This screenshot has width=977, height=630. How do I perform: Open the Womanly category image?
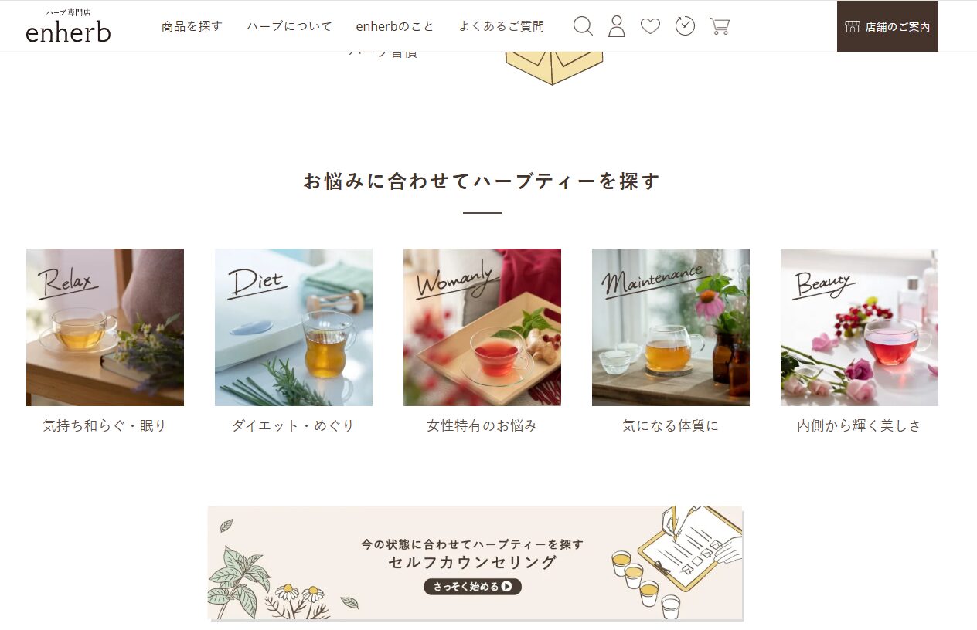482,327
